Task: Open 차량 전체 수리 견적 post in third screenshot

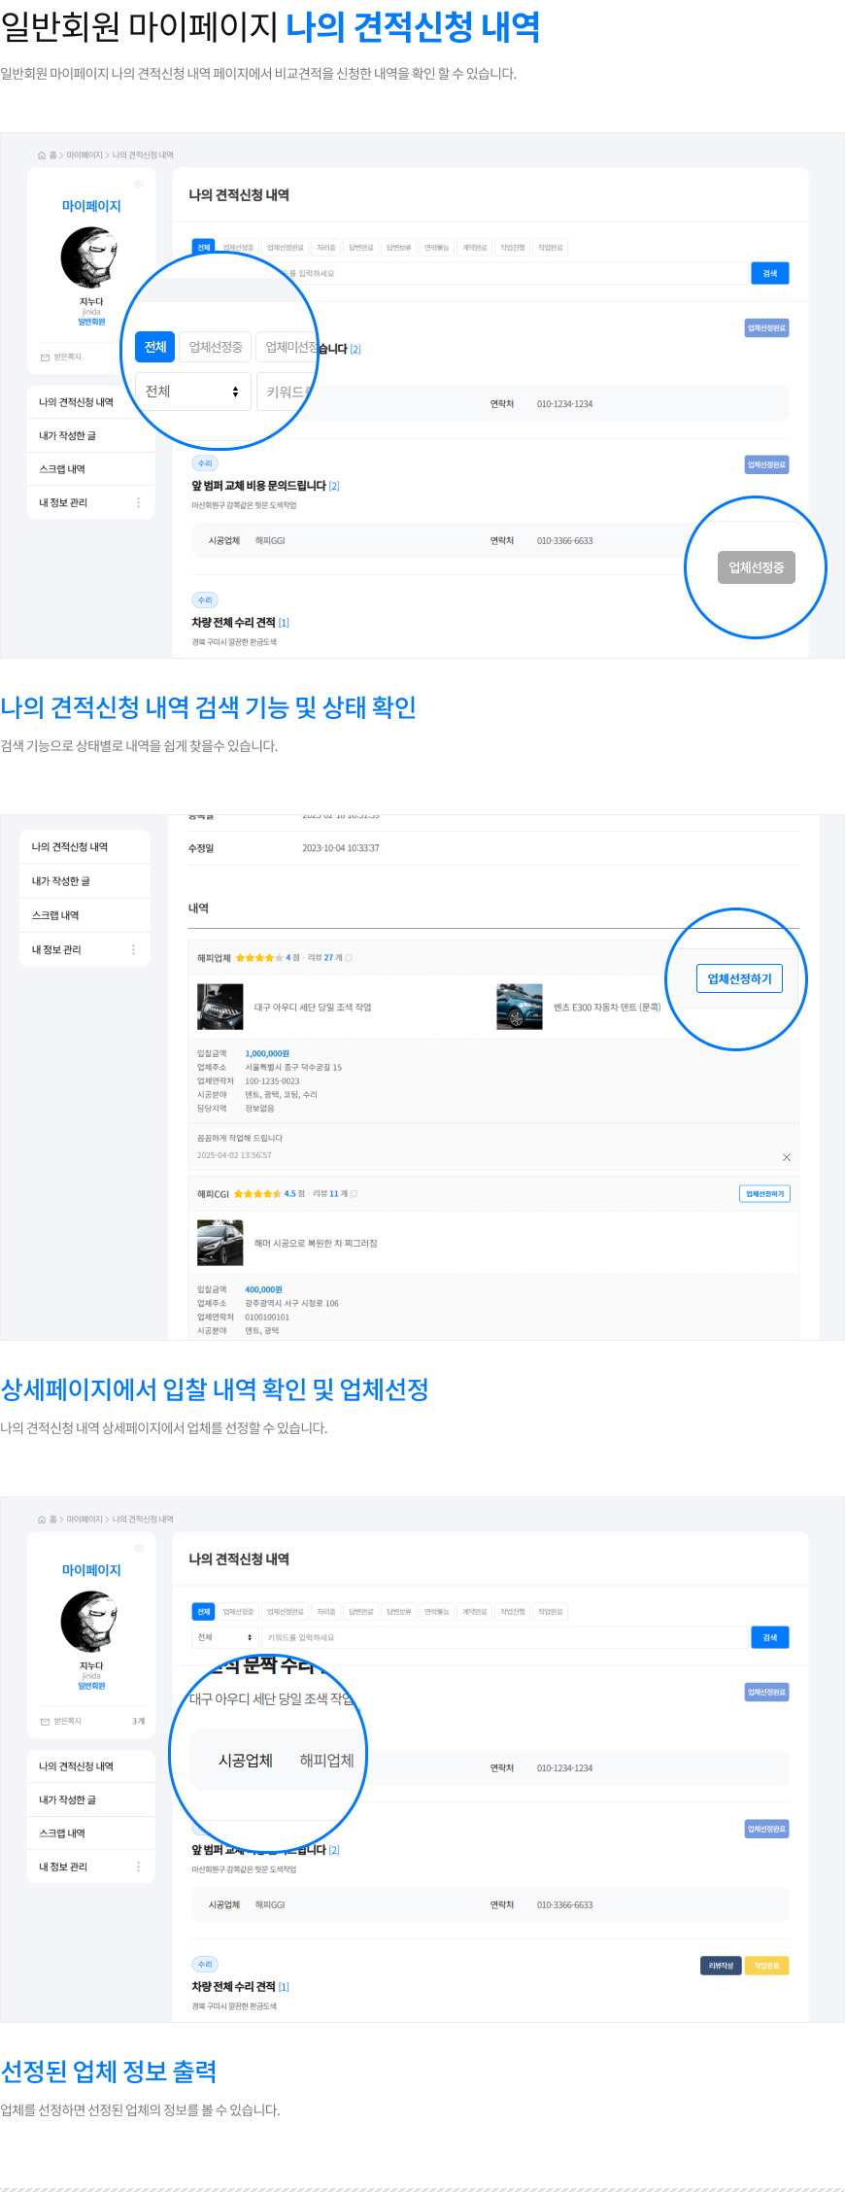Action: [x=233, y=1987]
